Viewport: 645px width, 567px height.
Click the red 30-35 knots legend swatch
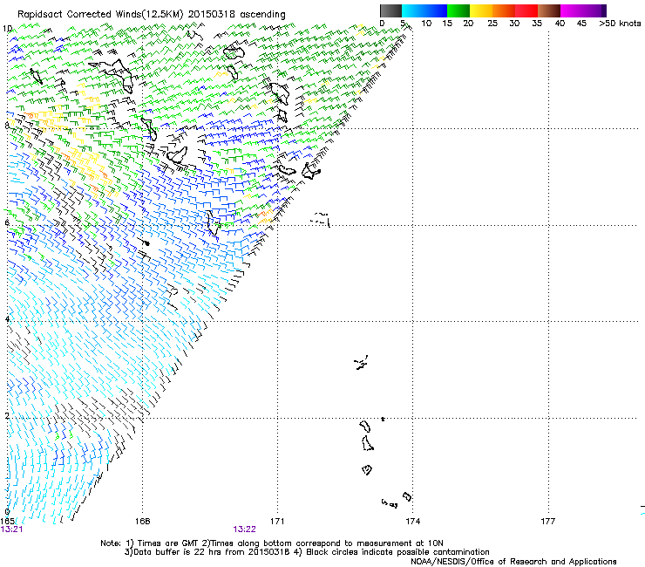526,10
